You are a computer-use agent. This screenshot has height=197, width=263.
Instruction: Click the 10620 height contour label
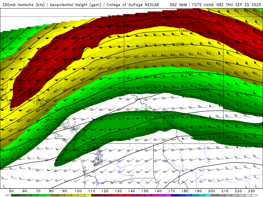pos(188,72)
